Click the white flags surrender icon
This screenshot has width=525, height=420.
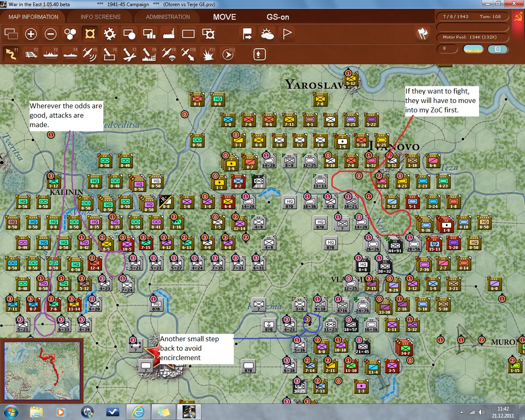pyautogui.click(x=422, y=34)
